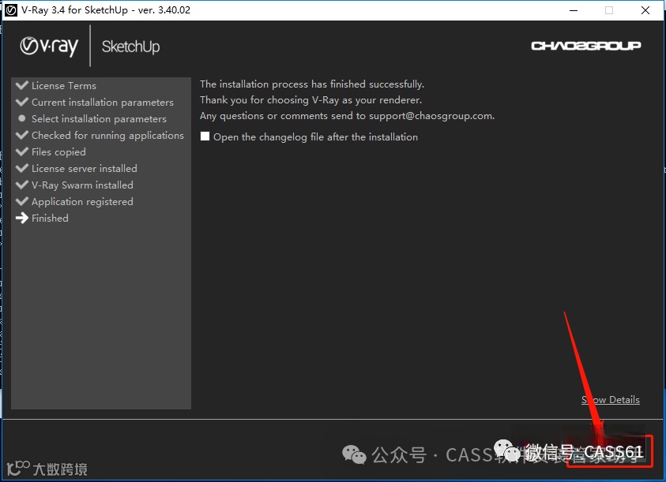Viewport: 666px width, 482px height.
Task: Click checkmark icon beside License Terms
Action: pyautogui.click(x=21, y=85)
